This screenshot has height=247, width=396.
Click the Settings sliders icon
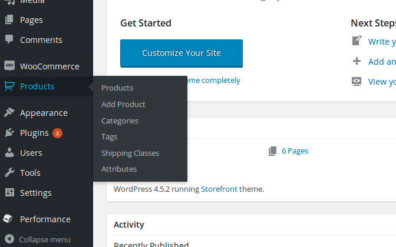point(9,193)
